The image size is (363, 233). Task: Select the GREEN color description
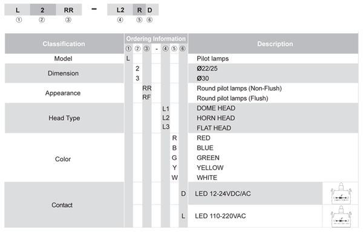(208, 158)
